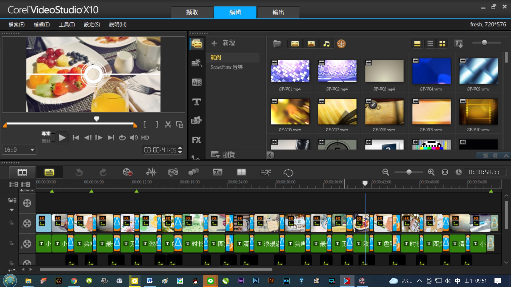Open the Graphics library icon

click(x=197, y=120)
